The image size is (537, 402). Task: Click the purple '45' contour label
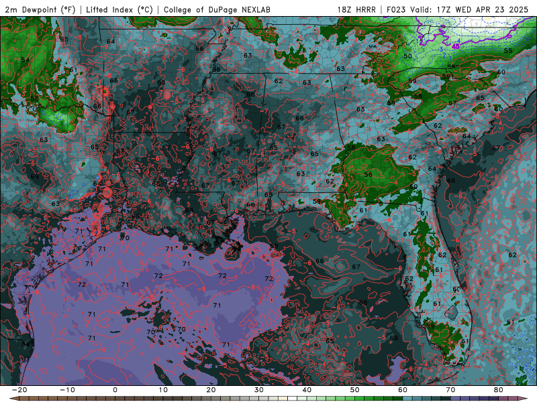point(456,46)
